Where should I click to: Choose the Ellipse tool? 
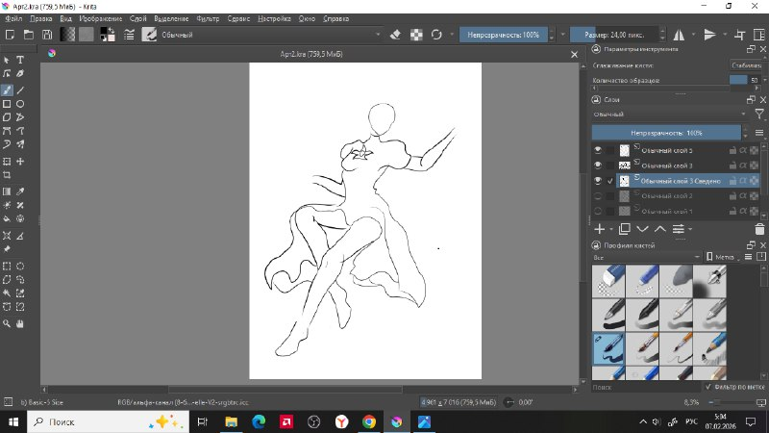pos(20,103)
